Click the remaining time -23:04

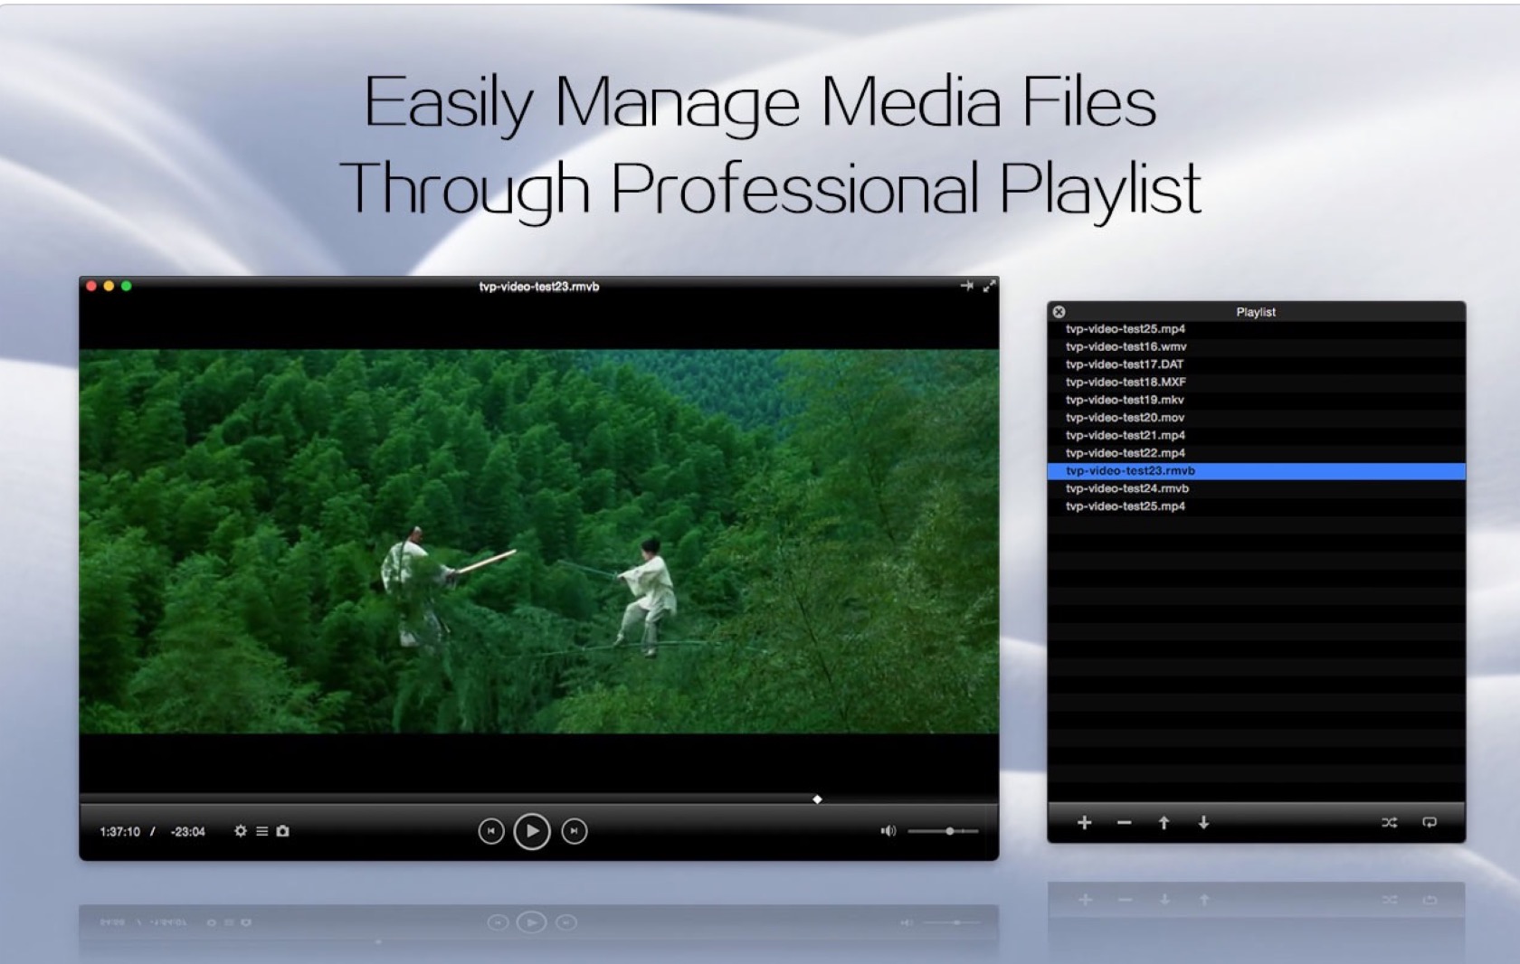click(188, 832)
